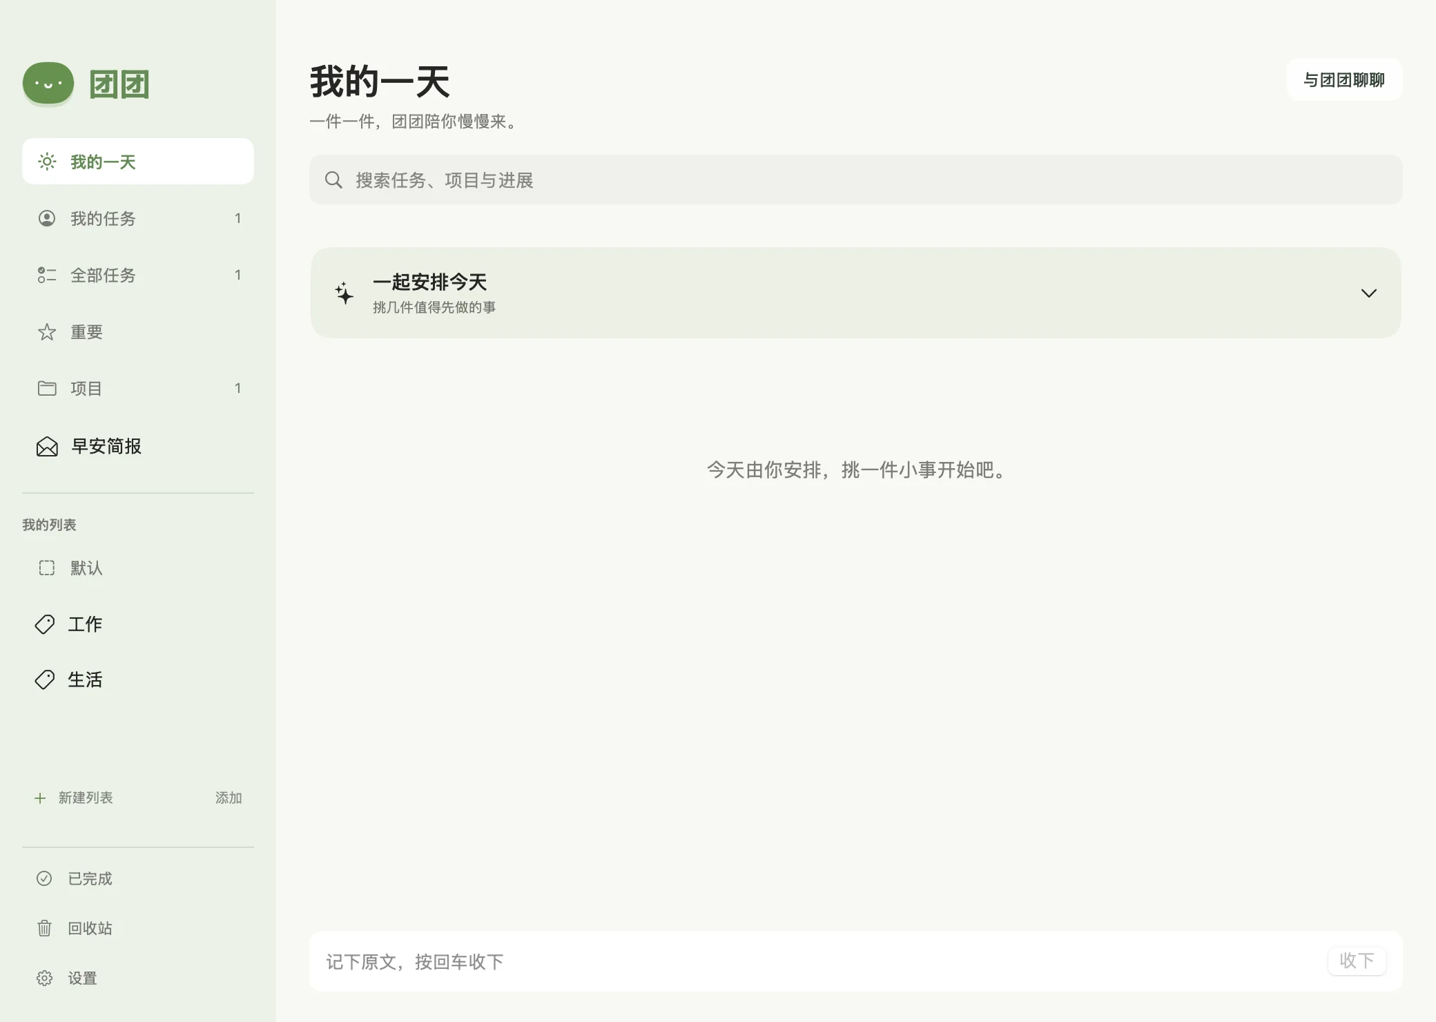The height and width of the screenshot is (1022, 1436).
Task: Click the 收下 button
Action: [1357, 961]
